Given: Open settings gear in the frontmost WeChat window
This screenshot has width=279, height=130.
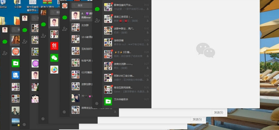Looking at the screenshot, I should (97, 103).
